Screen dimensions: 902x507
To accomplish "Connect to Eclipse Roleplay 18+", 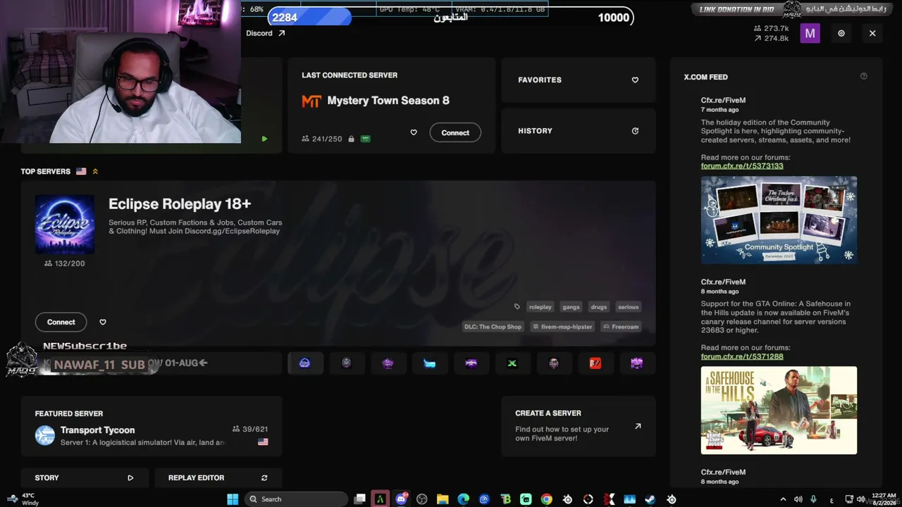I will [x=61, y=322].
